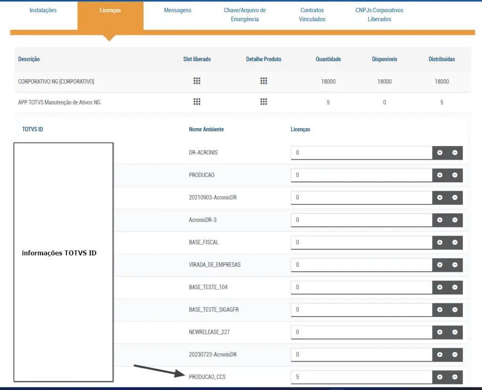Open Slot liberado grid for APP TOTVS Manutenção
The height and width of the screenshot is (390, 482).
197,102
